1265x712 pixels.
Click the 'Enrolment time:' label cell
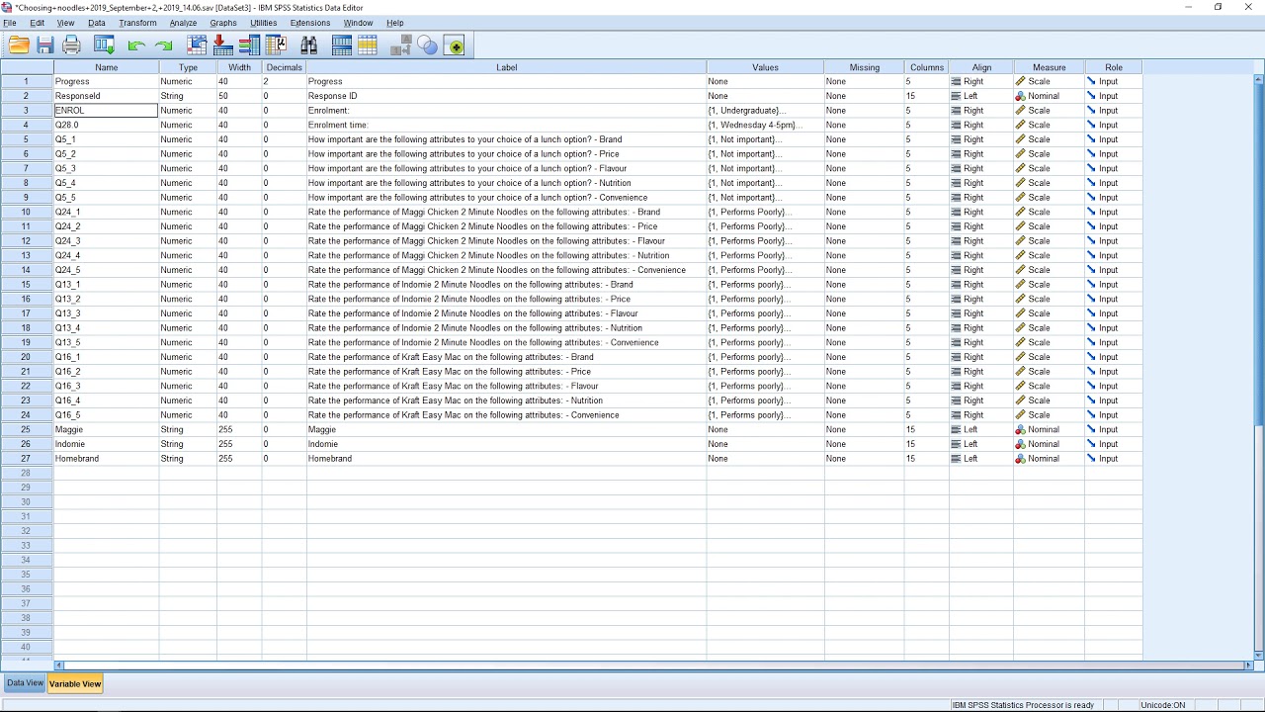pyautogui.click(x=506, y=125)
